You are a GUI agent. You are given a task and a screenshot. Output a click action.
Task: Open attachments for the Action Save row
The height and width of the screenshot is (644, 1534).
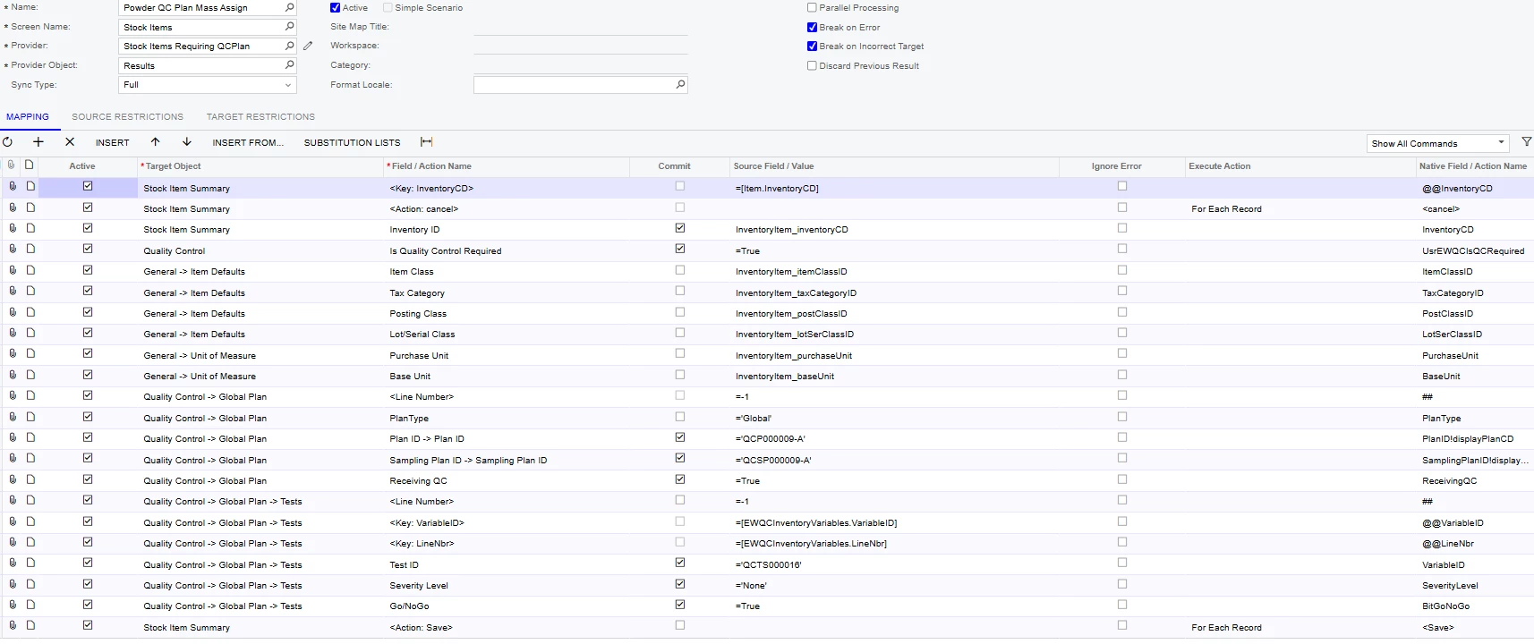point(13,625)
